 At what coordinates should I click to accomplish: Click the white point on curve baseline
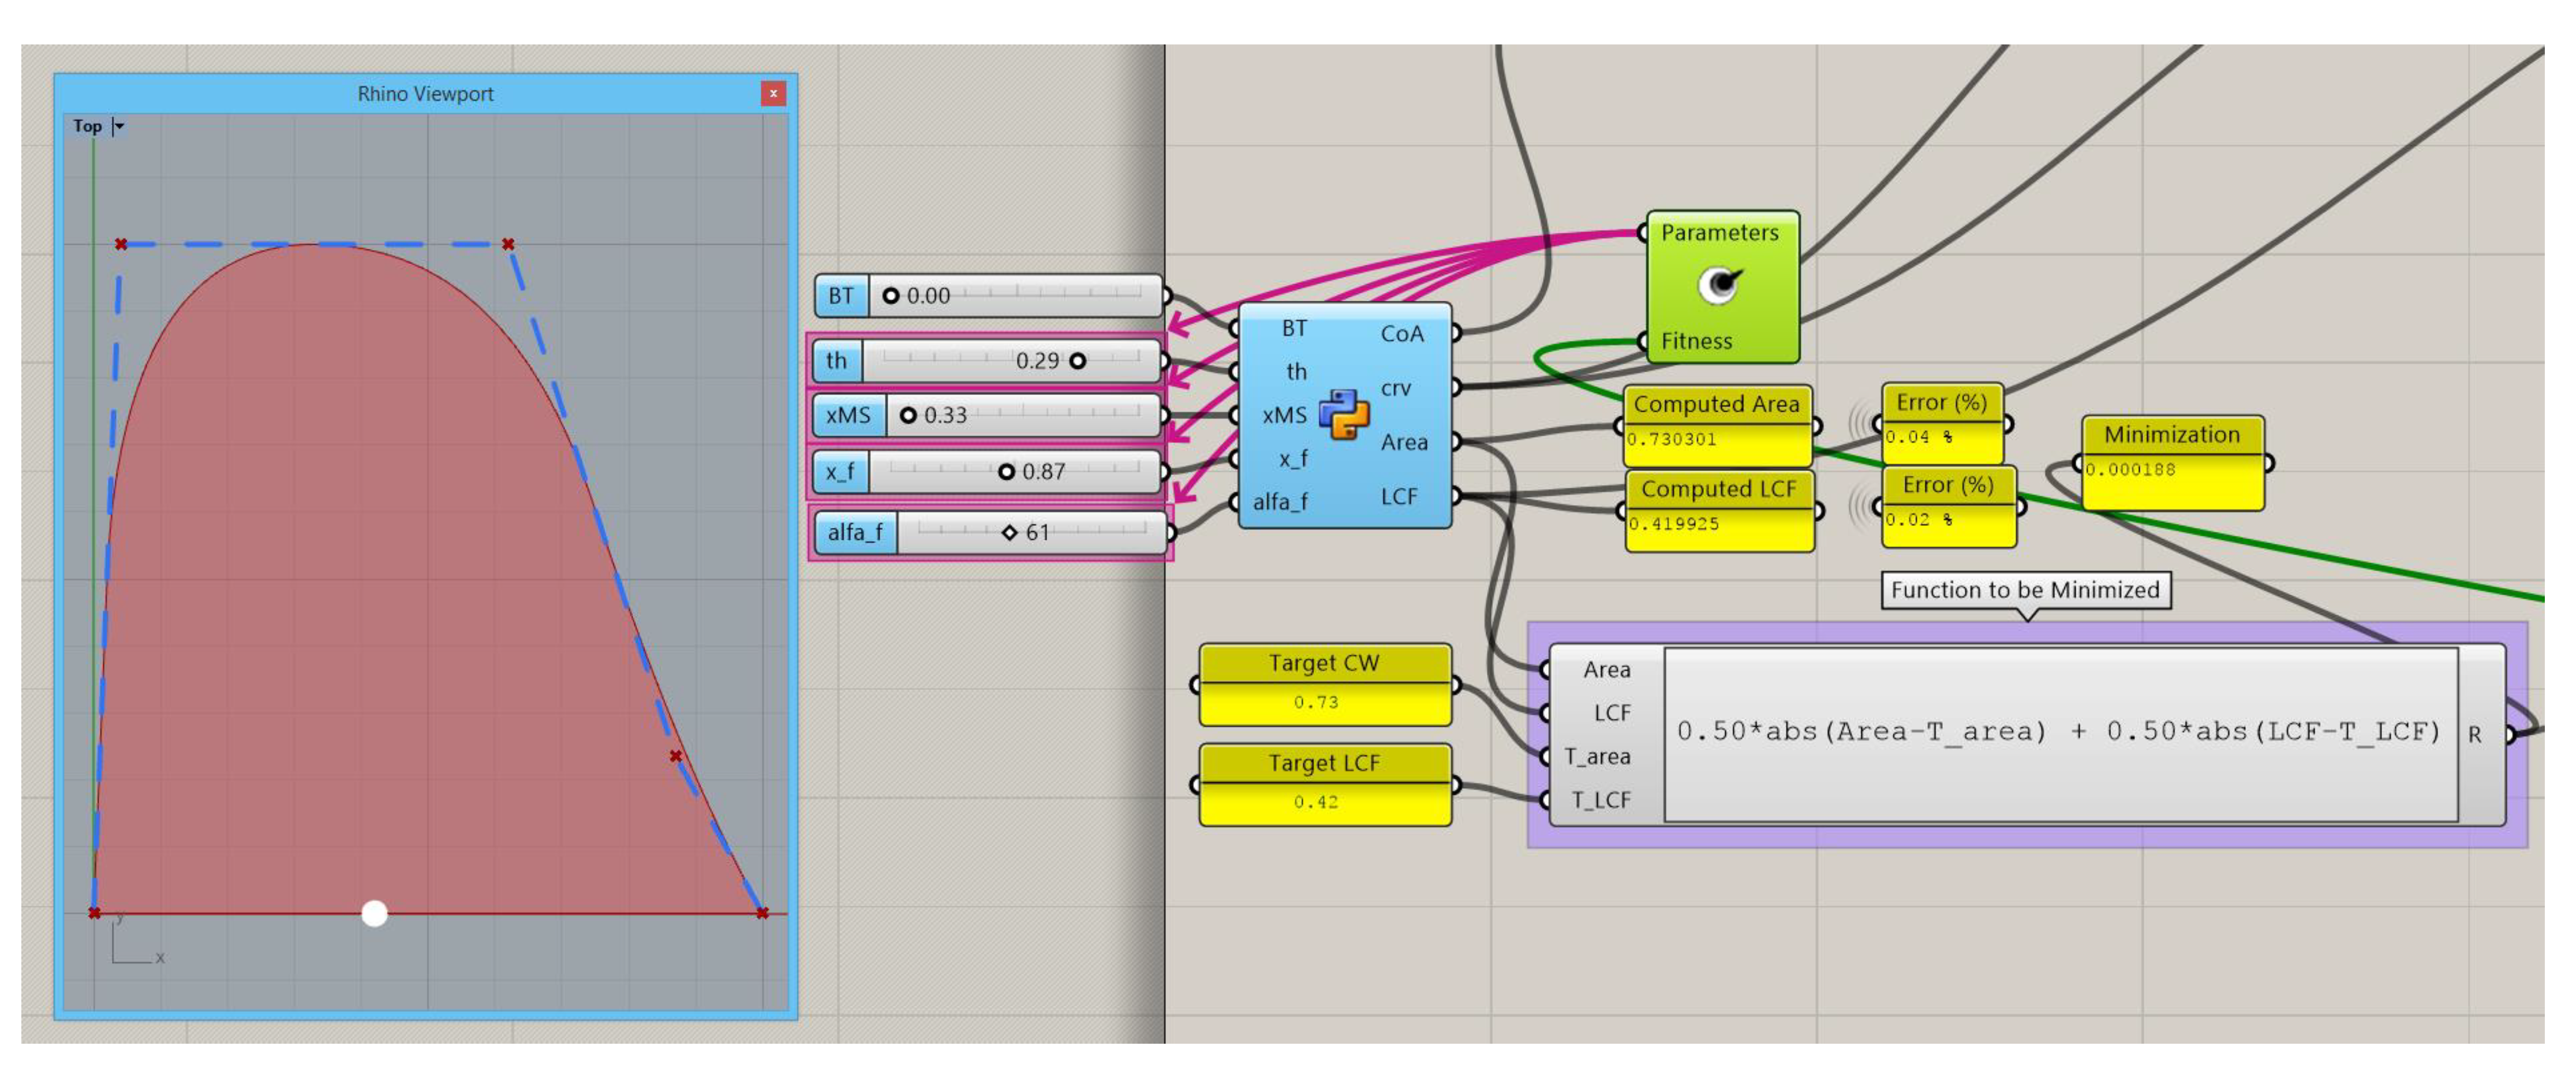click(374, 913)
